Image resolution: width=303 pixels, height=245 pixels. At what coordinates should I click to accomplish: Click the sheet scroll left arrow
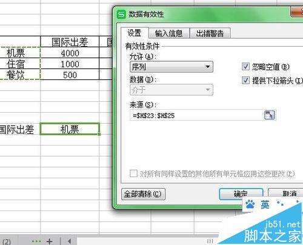69,241
